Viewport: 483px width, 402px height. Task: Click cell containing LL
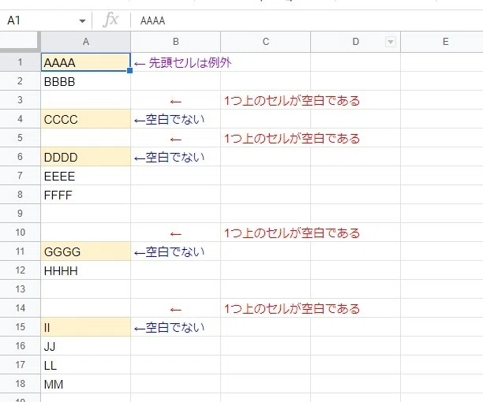click(86, 365)
